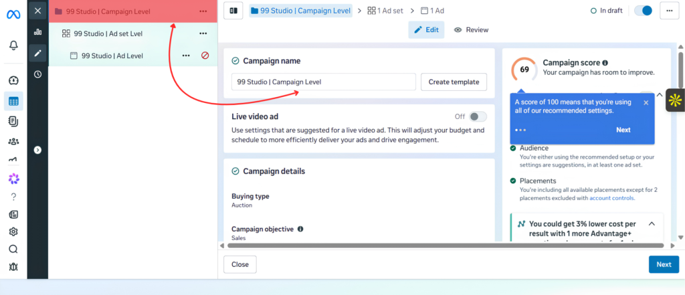Collapse the score section chevron beside tooltip

pyautogui.click(x=659, y=95)
